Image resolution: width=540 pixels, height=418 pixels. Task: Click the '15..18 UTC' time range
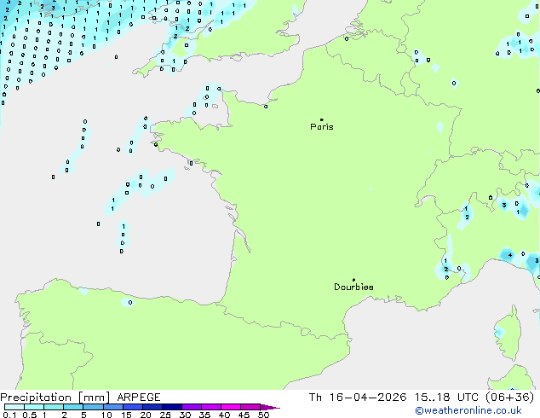(446, 398)
